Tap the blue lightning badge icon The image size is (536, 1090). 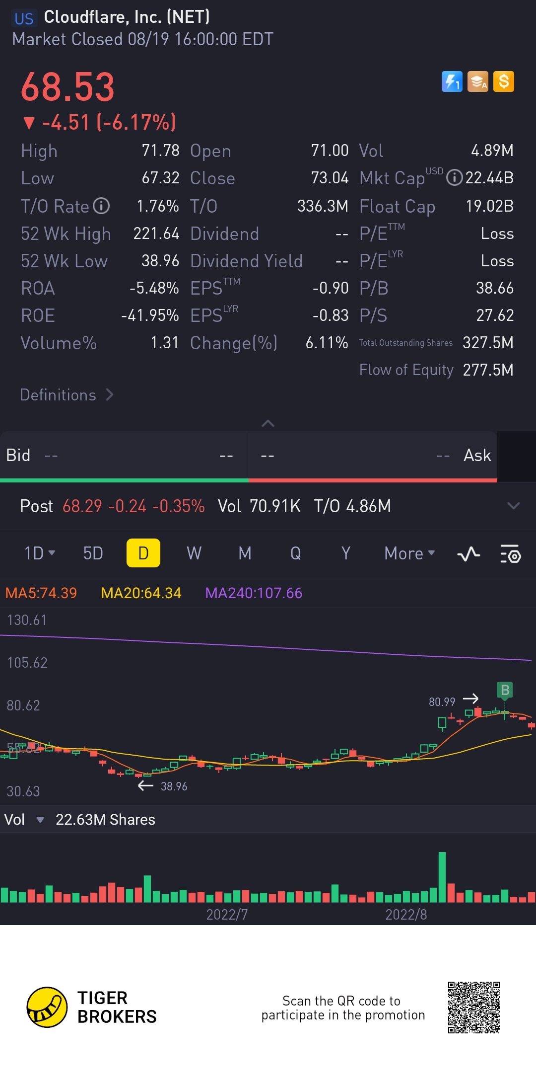[452, 81]
